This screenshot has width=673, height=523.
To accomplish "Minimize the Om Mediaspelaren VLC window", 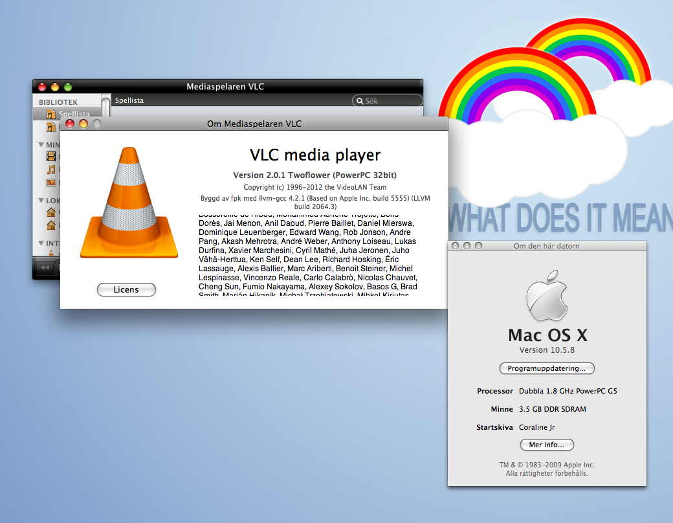I will (83, 124).
